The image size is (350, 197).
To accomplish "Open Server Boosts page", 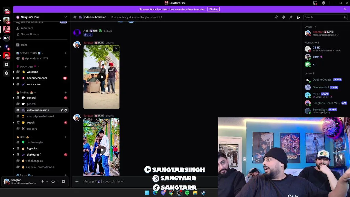I will coord(41,34).
